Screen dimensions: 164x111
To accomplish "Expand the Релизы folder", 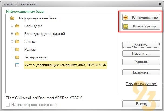I will coord(12,49).
